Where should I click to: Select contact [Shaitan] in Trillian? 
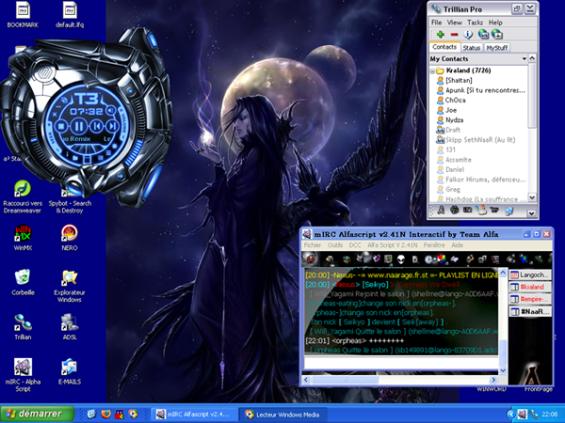coord(459,80)
